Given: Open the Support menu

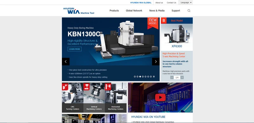Looking at the screenshot, I should click(176, 10).
